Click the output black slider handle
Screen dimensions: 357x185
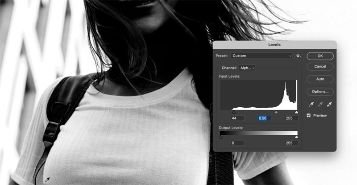(221, 137)
